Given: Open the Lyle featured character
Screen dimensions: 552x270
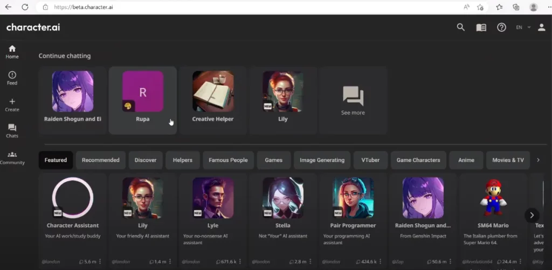Looking at the screenshot, I should pos(212,221).
